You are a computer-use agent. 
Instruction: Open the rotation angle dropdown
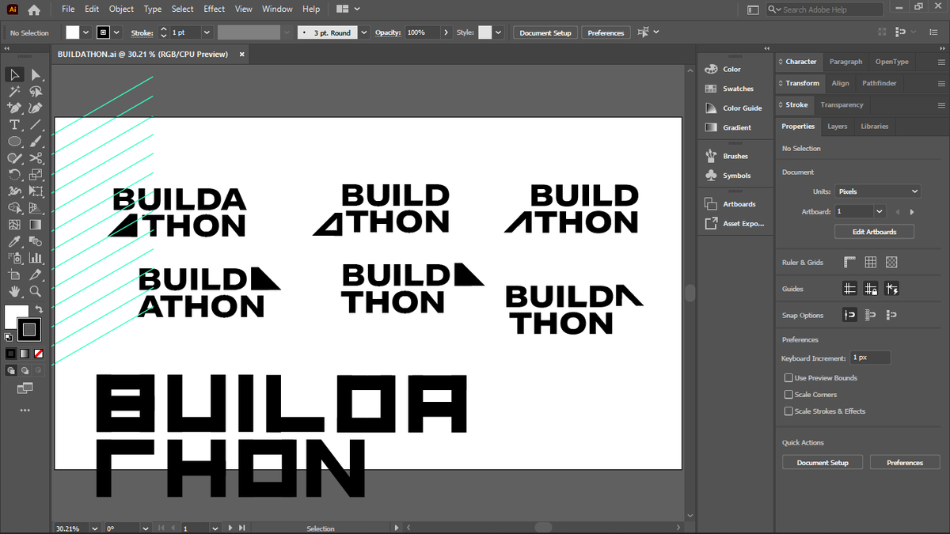(147, 528)
